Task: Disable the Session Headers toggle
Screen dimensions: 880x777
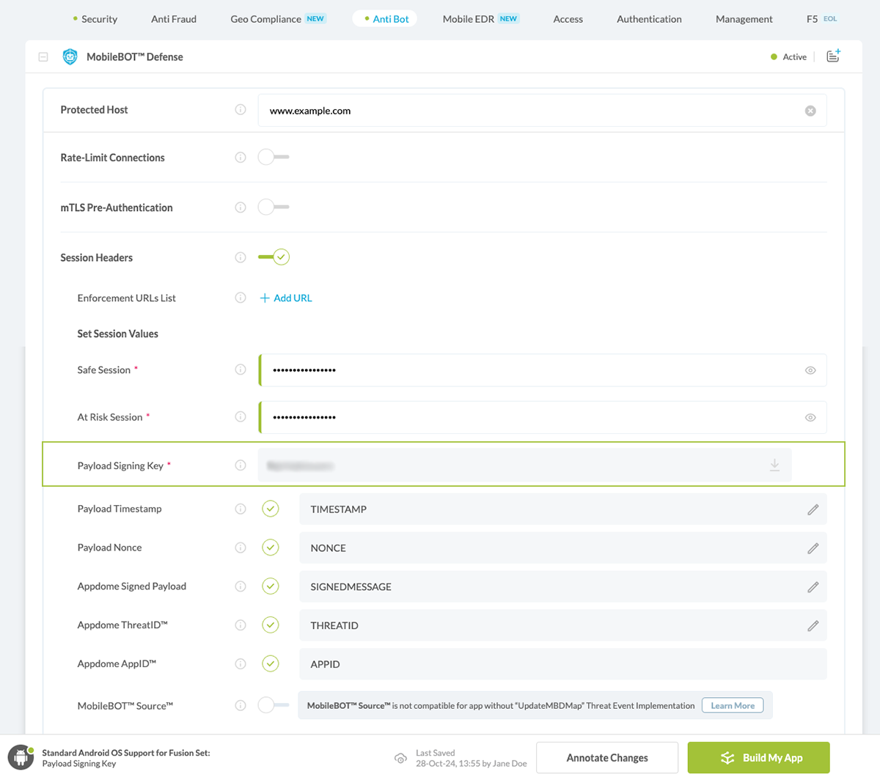Action: (x=274, y=257)
